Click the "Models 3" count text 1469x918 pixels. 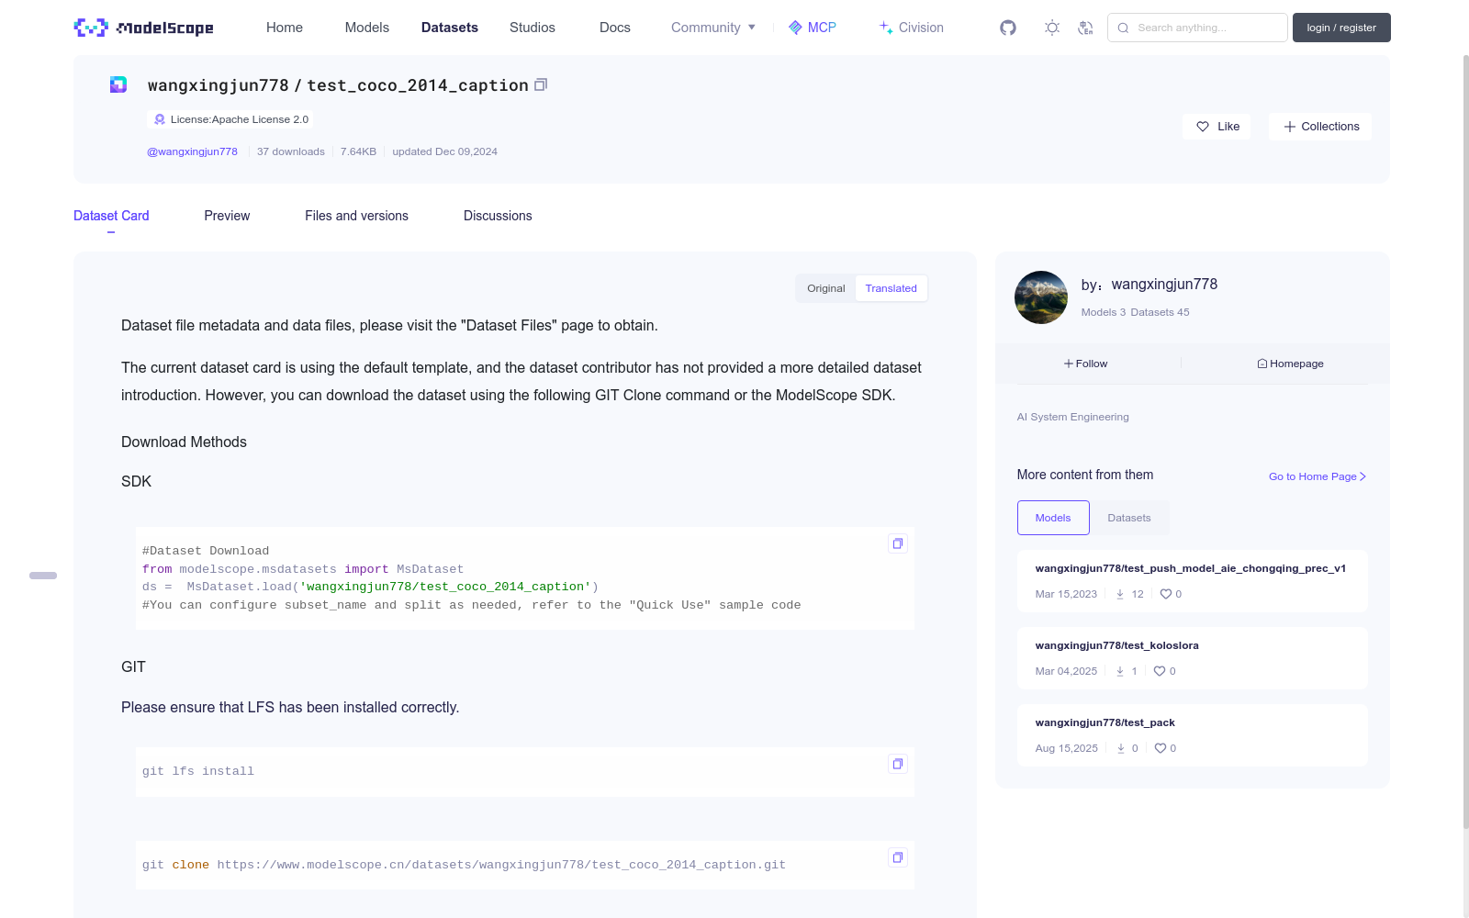(1104, 312)
